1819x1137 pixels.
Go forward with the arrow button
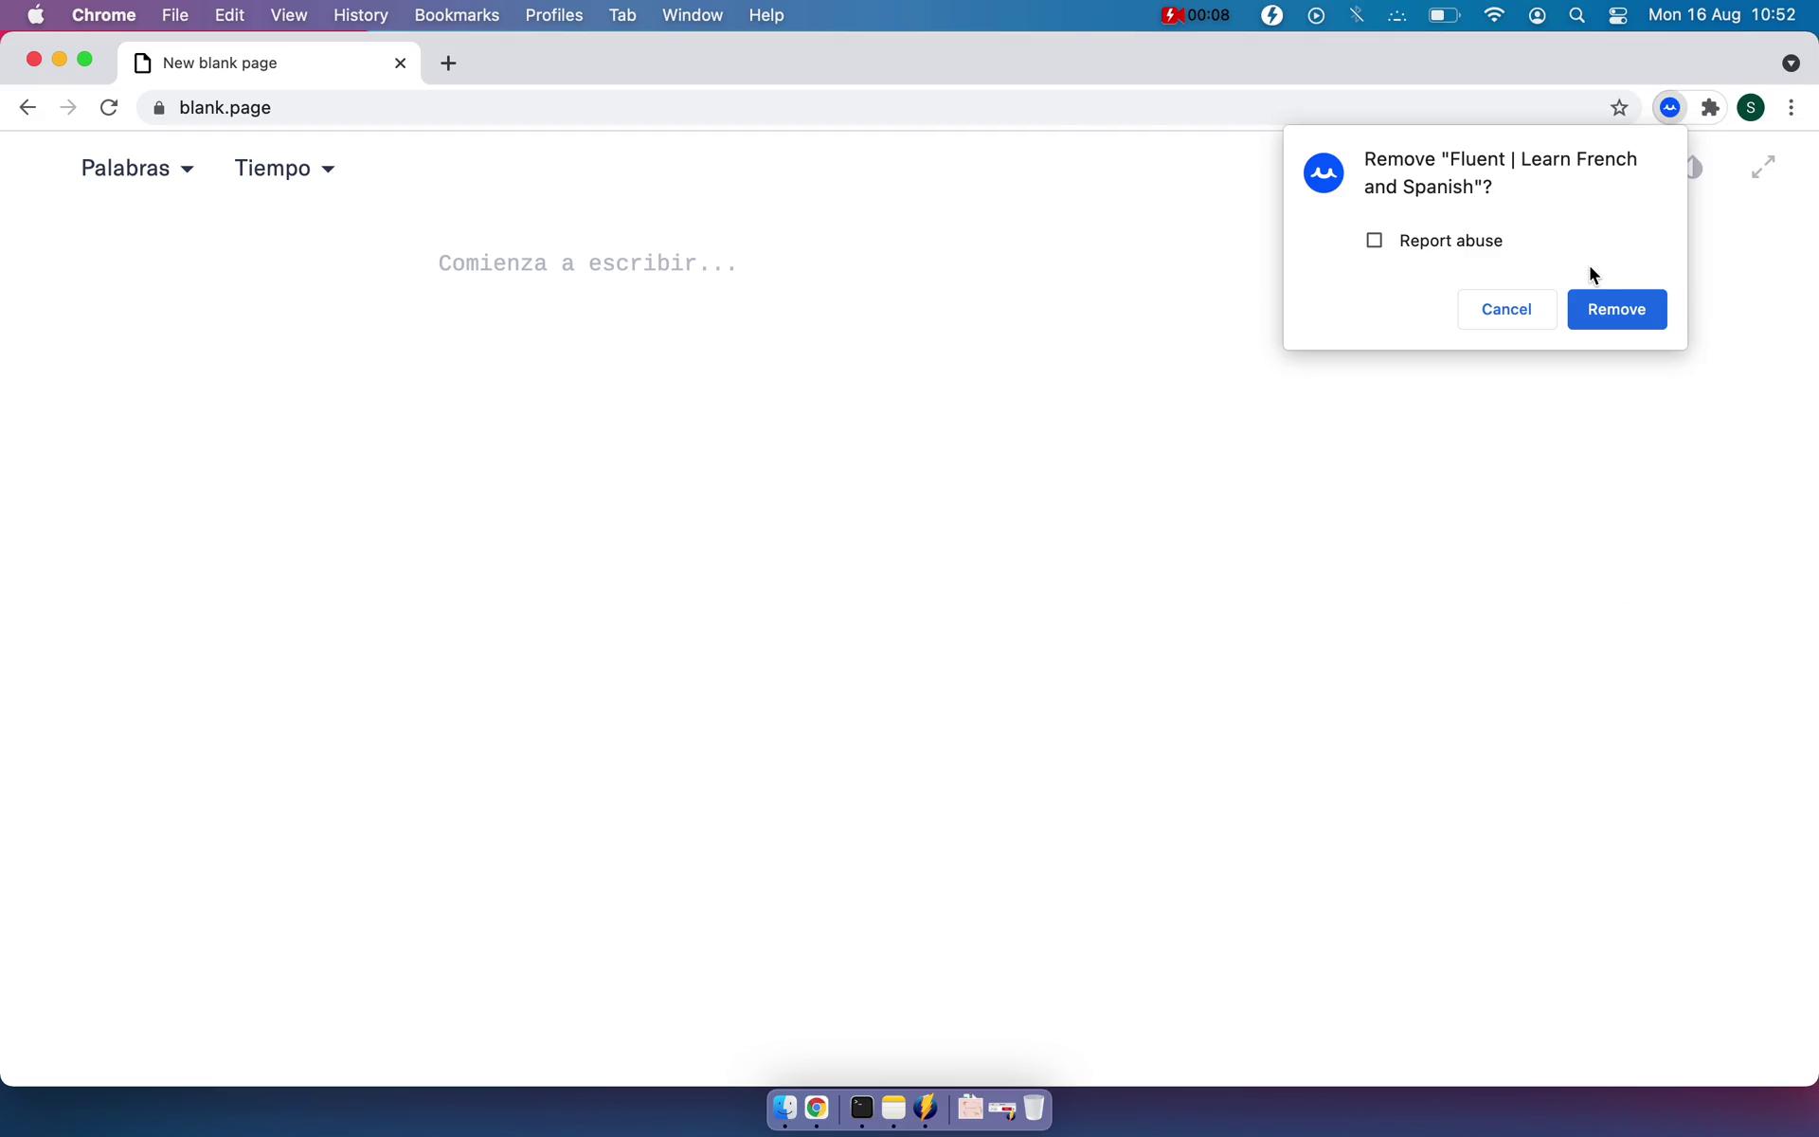(68, 108)
